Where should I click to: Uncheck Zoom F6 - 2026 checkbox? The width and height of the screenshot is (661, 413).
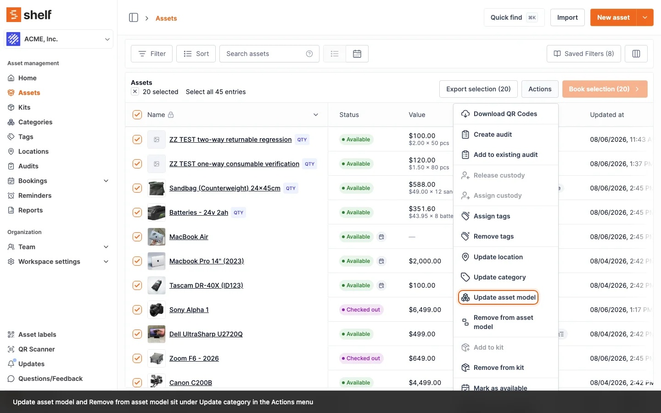point(137,358)
